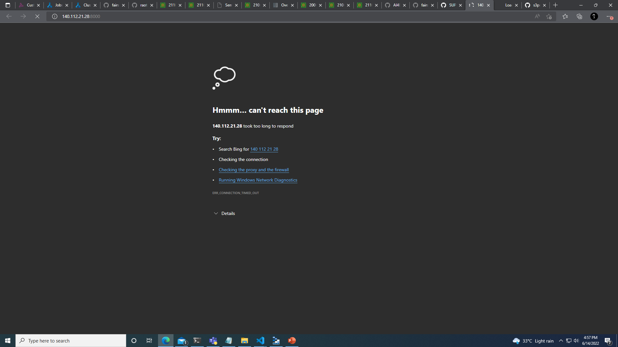Click the back navigation arrow
618x347 pixels.
8,16
